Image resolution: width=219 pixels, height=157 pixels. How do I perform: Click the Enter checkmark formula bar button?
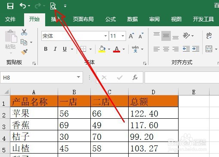(120, 77)
